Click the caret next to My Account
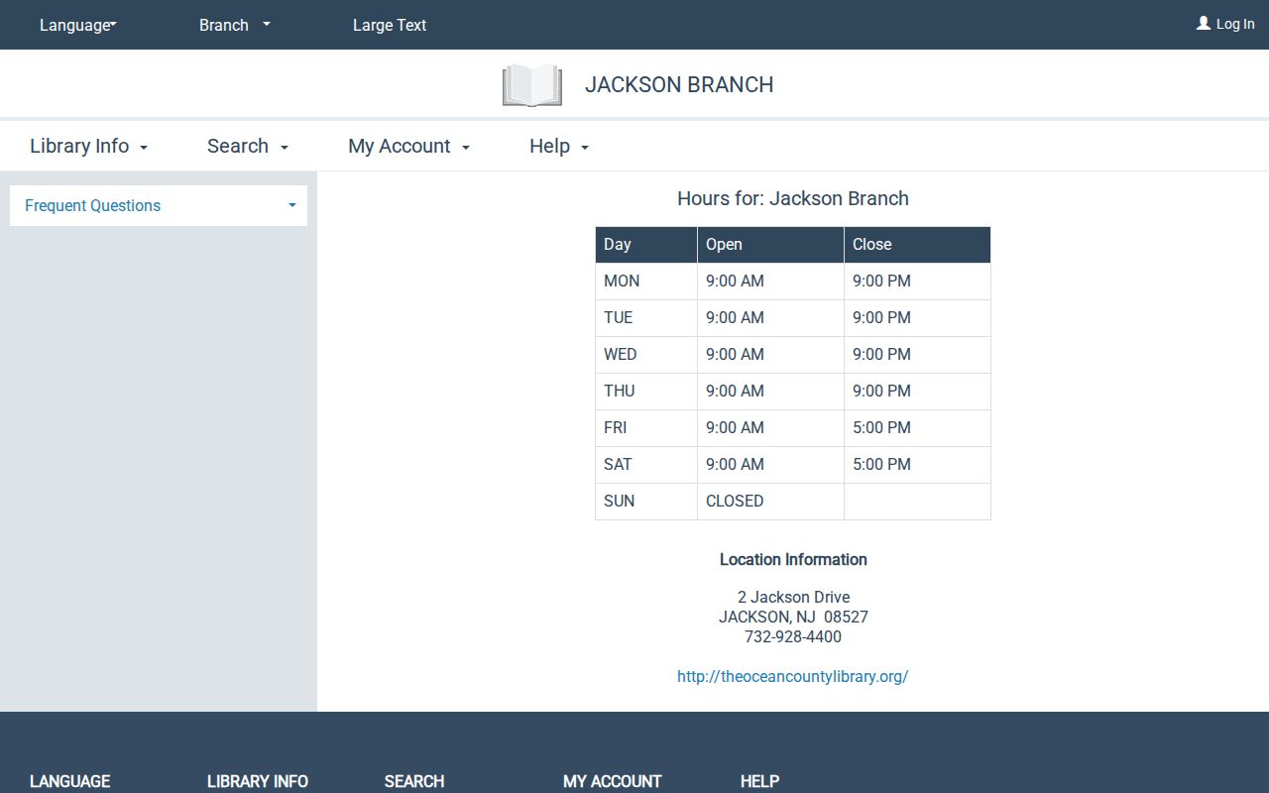This screenshot has width=1269, height=793. click(466, 148)
